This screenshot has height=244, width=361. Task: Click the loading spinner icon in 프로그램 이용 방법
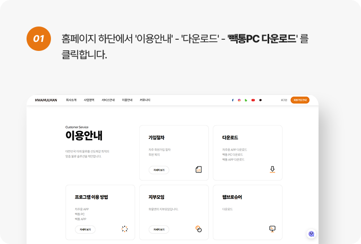point(125,229)
